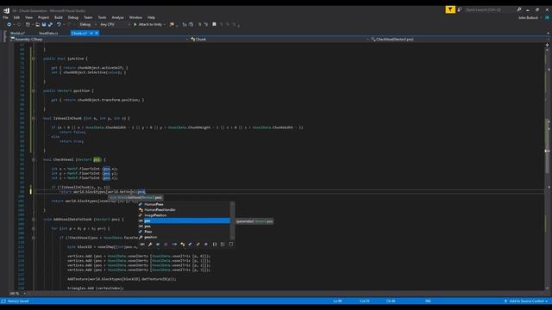Open the Debug menu
This screenshot has height=310, width=552.
(x=73, y=17)
